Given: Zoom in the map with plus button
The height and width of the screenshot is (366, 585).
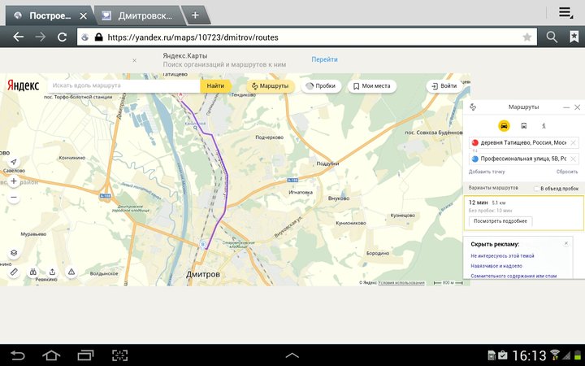Looking at the screenshot, I should (x=14, y=181).
